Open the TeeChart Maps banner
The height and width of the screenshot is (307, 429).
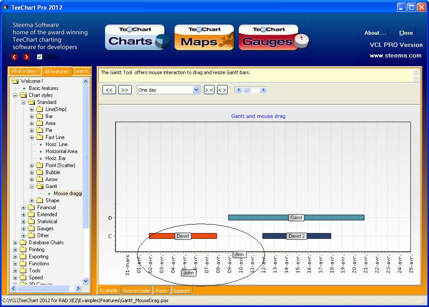(x=204, y=38)
